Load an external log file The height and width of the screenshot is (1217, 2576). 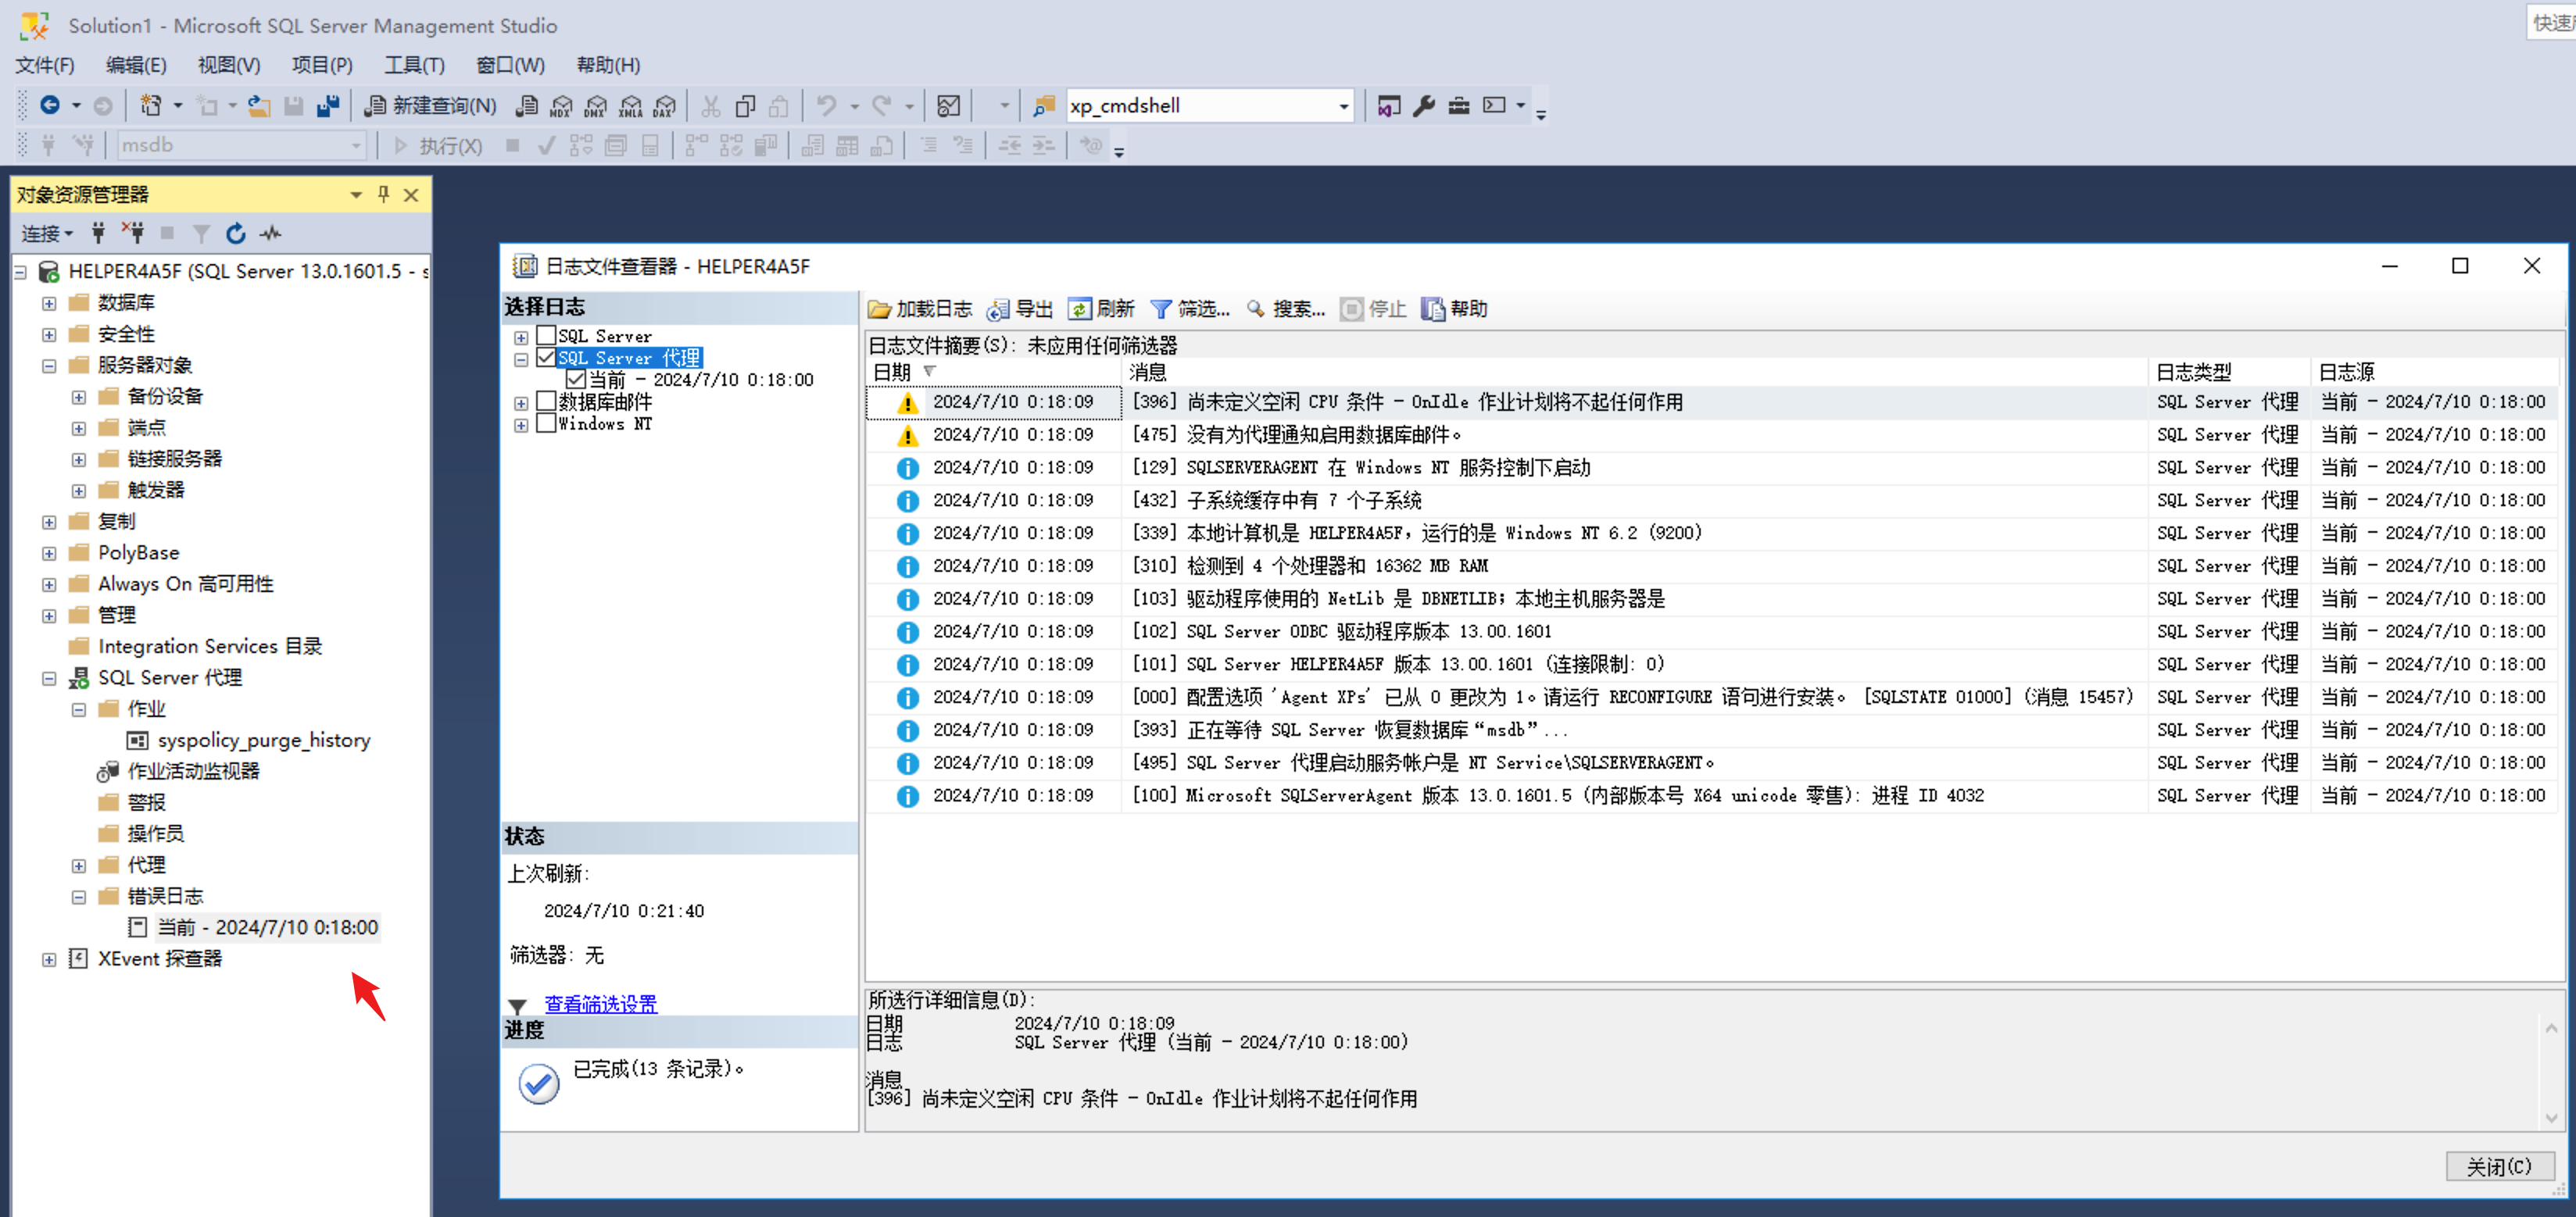(920, 309)
